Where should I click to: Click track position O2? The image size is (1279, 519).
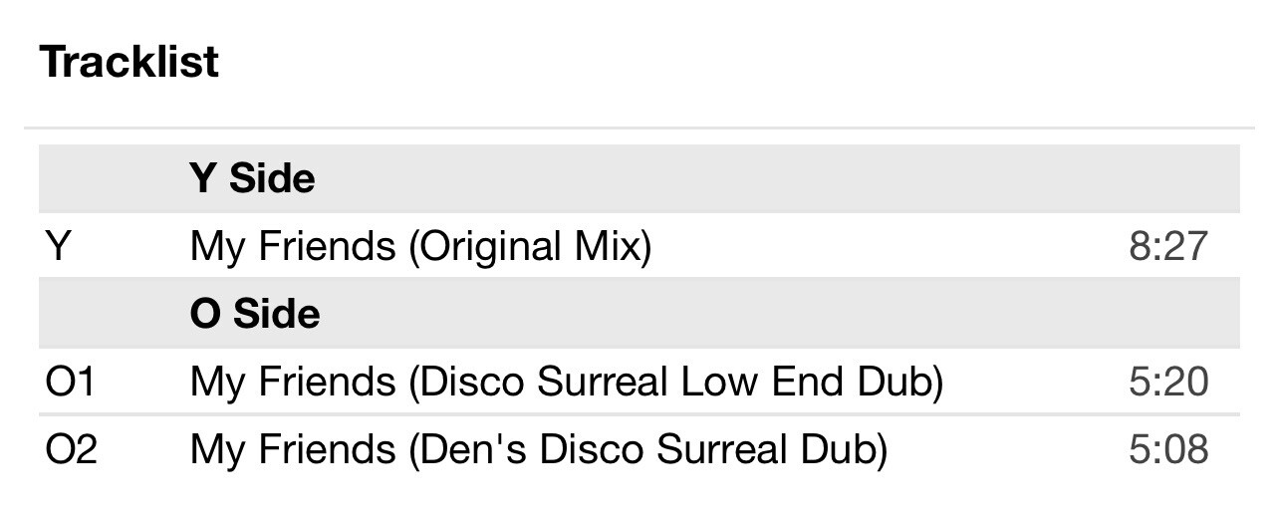72,449
